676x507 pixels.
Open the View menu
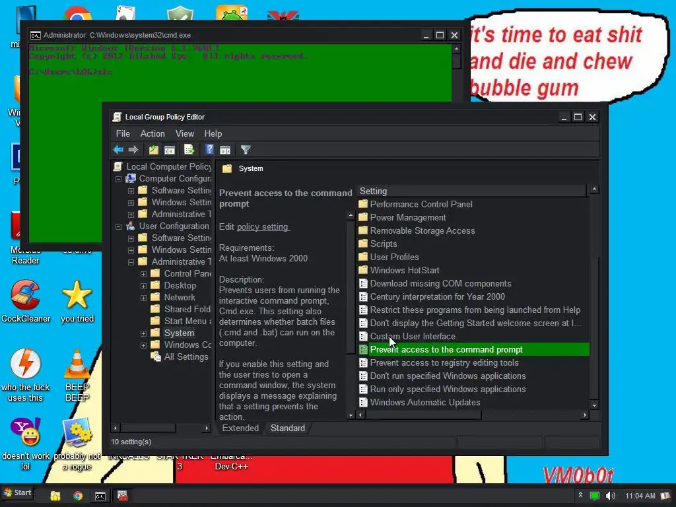pos(185,133)
